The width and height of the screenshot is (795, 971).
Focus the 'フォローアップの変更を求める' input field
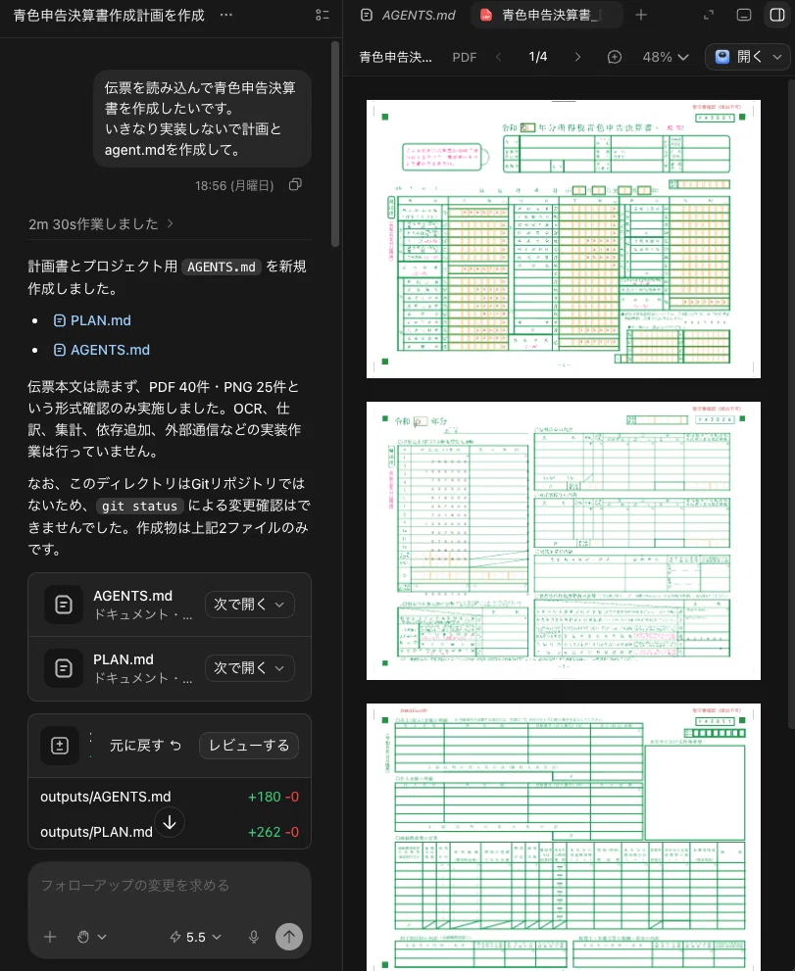click(x=170, y=886)
